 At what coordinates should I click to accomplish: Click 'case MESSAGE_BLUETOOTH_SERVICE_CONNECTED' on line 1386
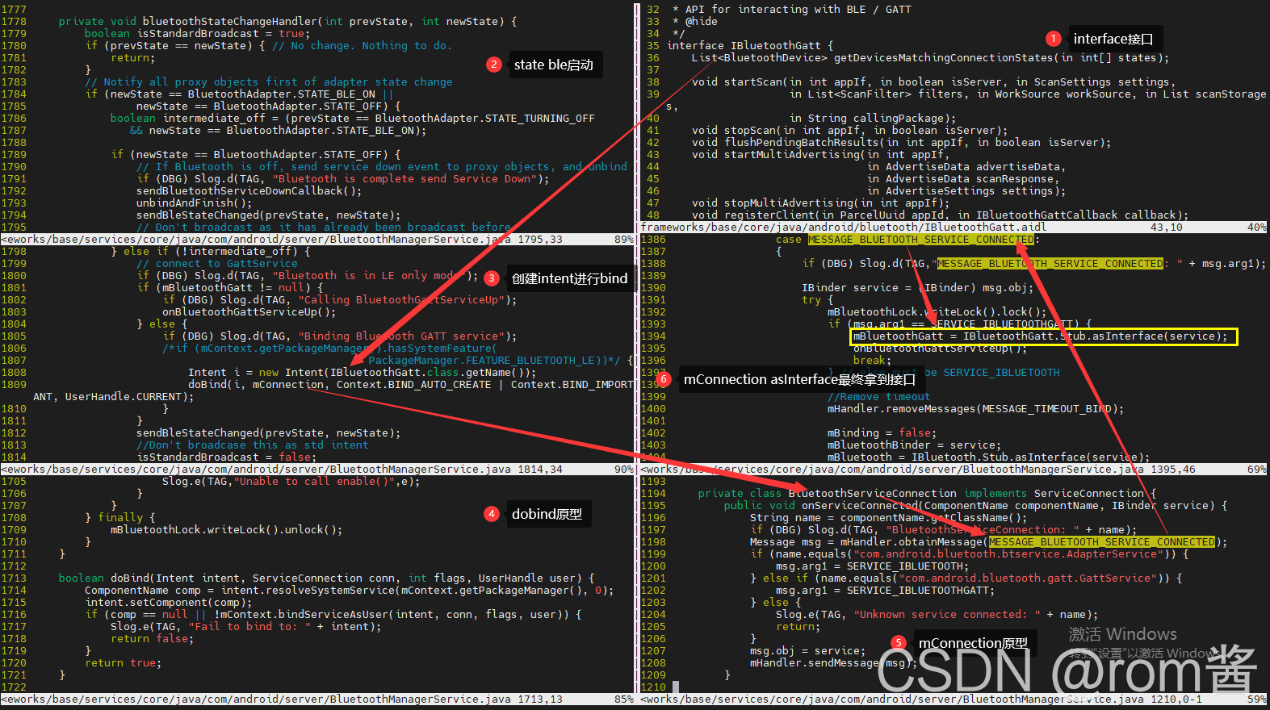[x=907, y=240]
